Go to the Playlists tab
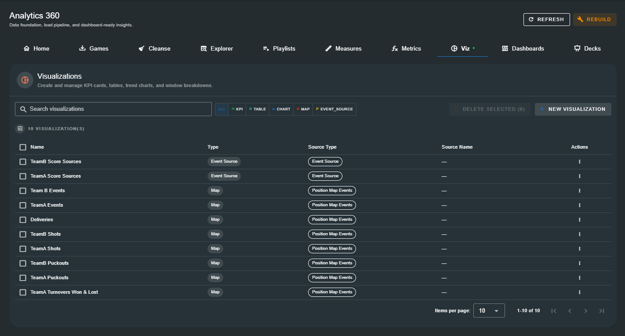This screenshot has height=336, width=625. [279, 48]
